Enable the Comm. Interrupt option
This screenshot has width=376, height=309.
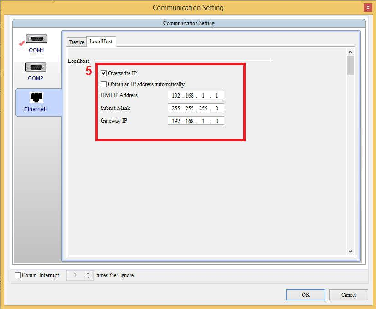point(17,275)
